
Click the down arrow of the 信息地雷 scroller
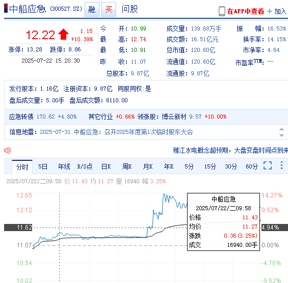click(x=281, y=135)
